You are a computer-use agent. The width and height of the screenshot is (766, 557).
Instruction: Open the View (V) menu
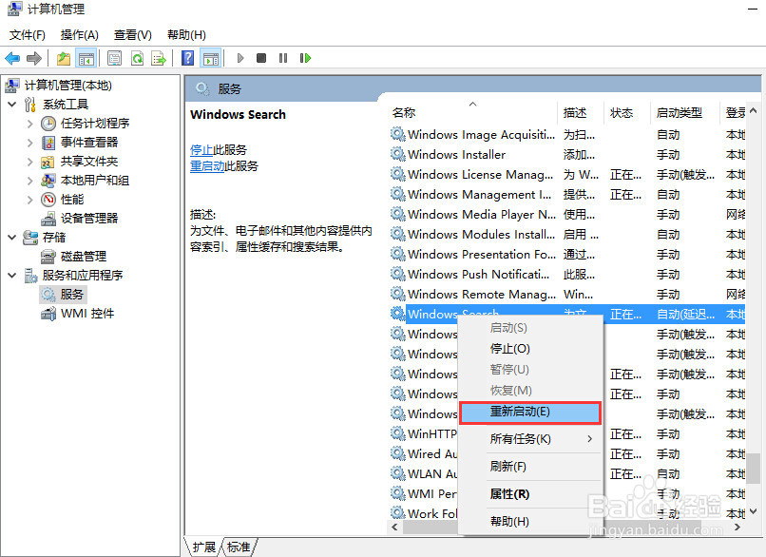tap(133, 35)
